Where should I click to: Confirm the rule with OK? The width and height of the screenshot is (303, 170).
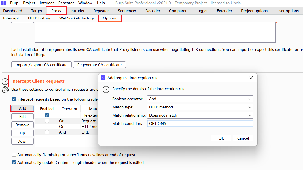221,138
